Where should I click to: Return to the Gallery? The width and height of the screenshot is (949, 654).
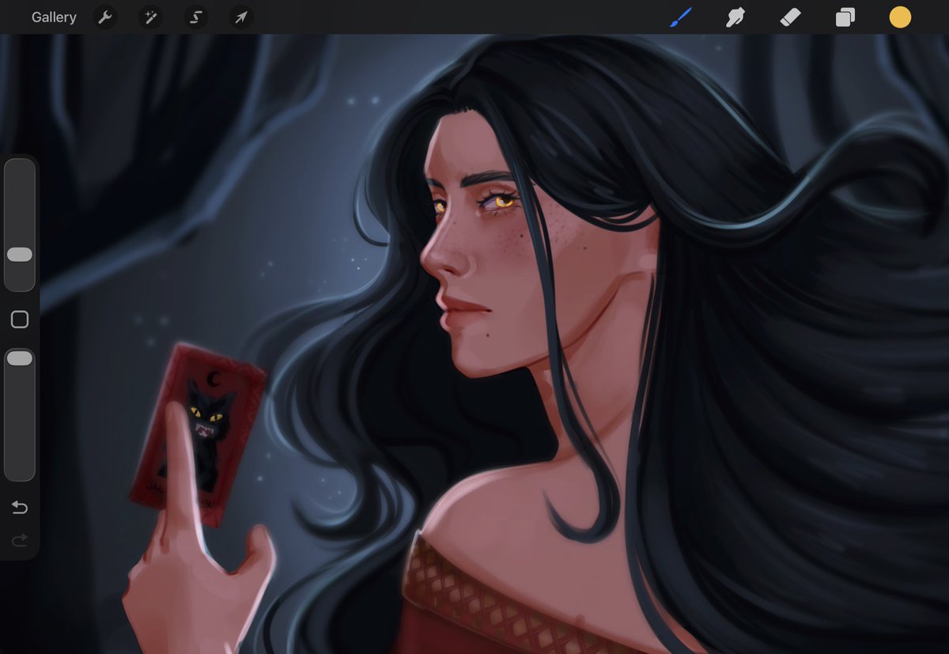[54, 17]
